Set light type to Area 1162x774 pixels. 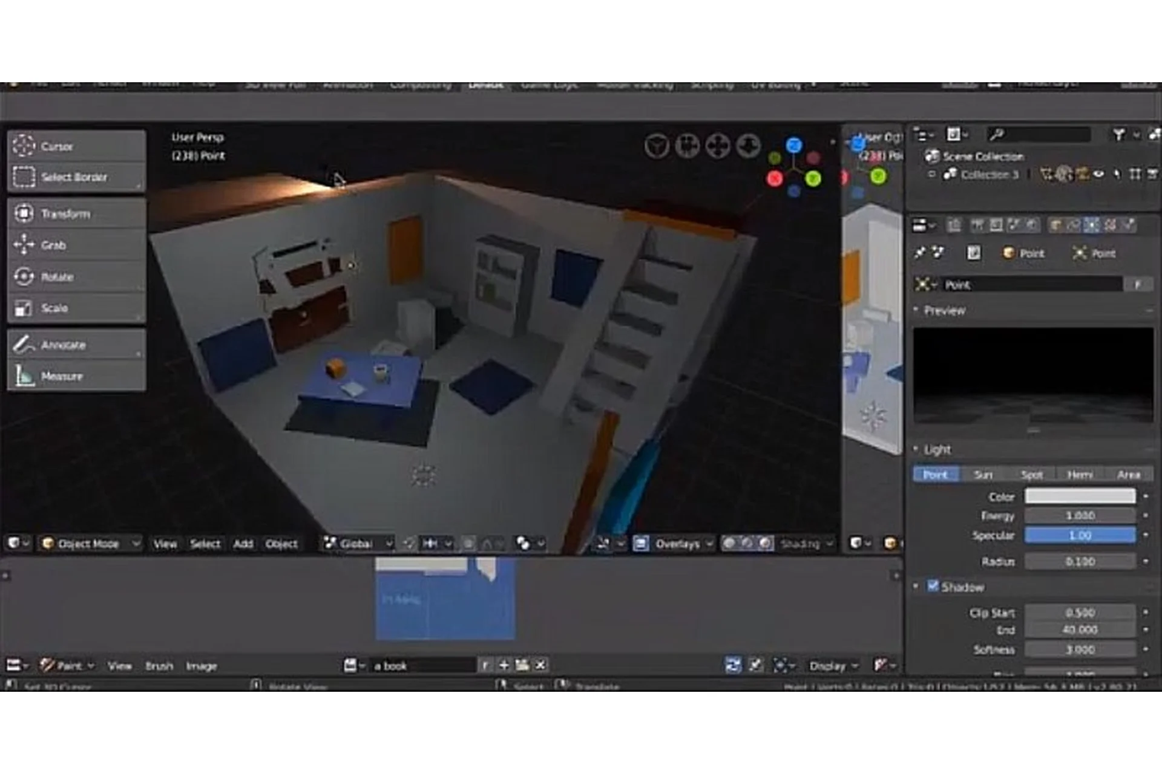1129,475
